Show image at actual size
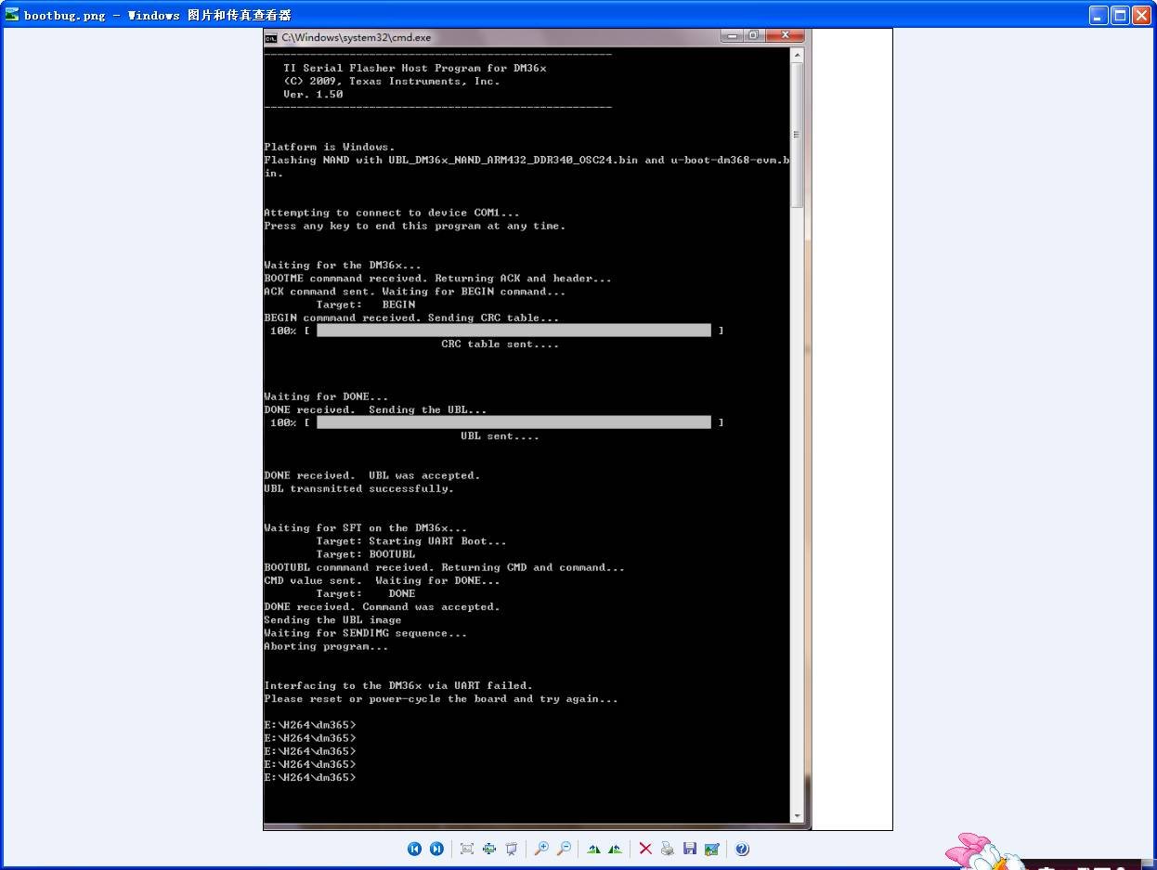 (489, 849)
